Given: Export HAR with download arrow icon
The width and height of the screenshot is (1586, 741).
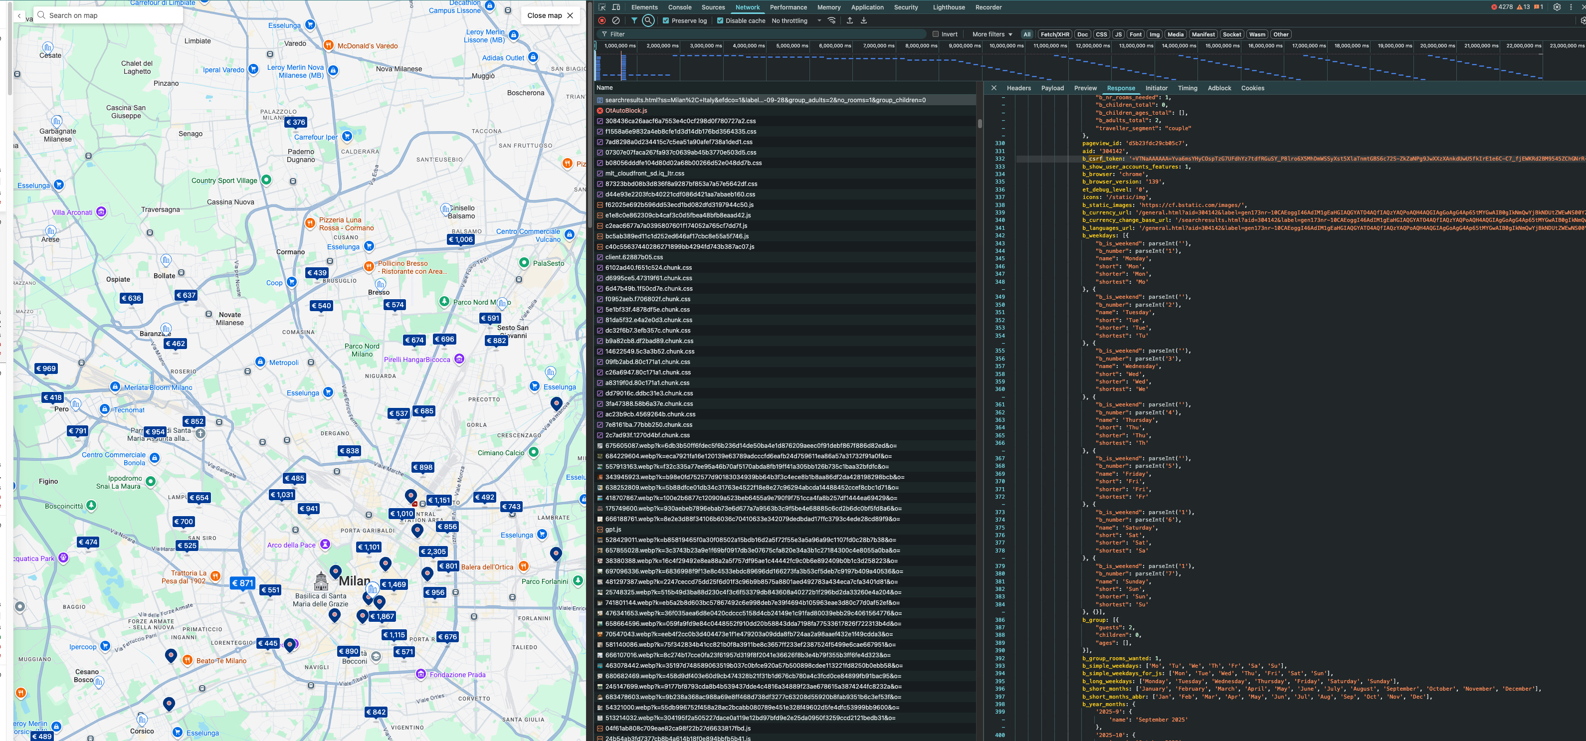Looking at the screenshot, I should [x=864, y=20].
